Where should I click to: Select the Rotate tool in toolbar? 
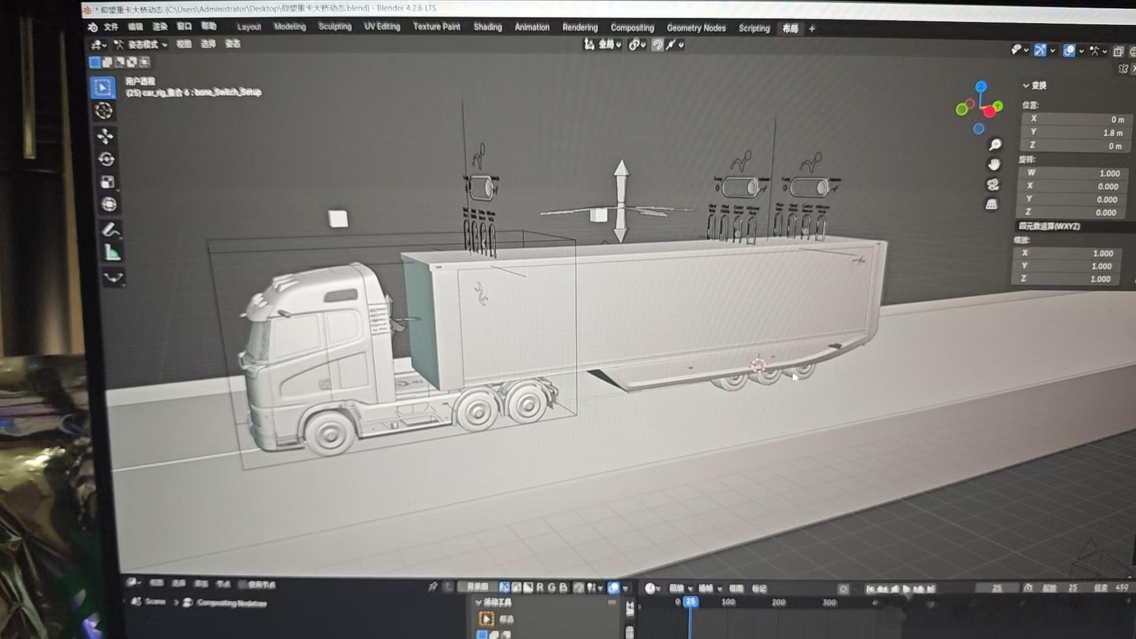click(107, 159)
